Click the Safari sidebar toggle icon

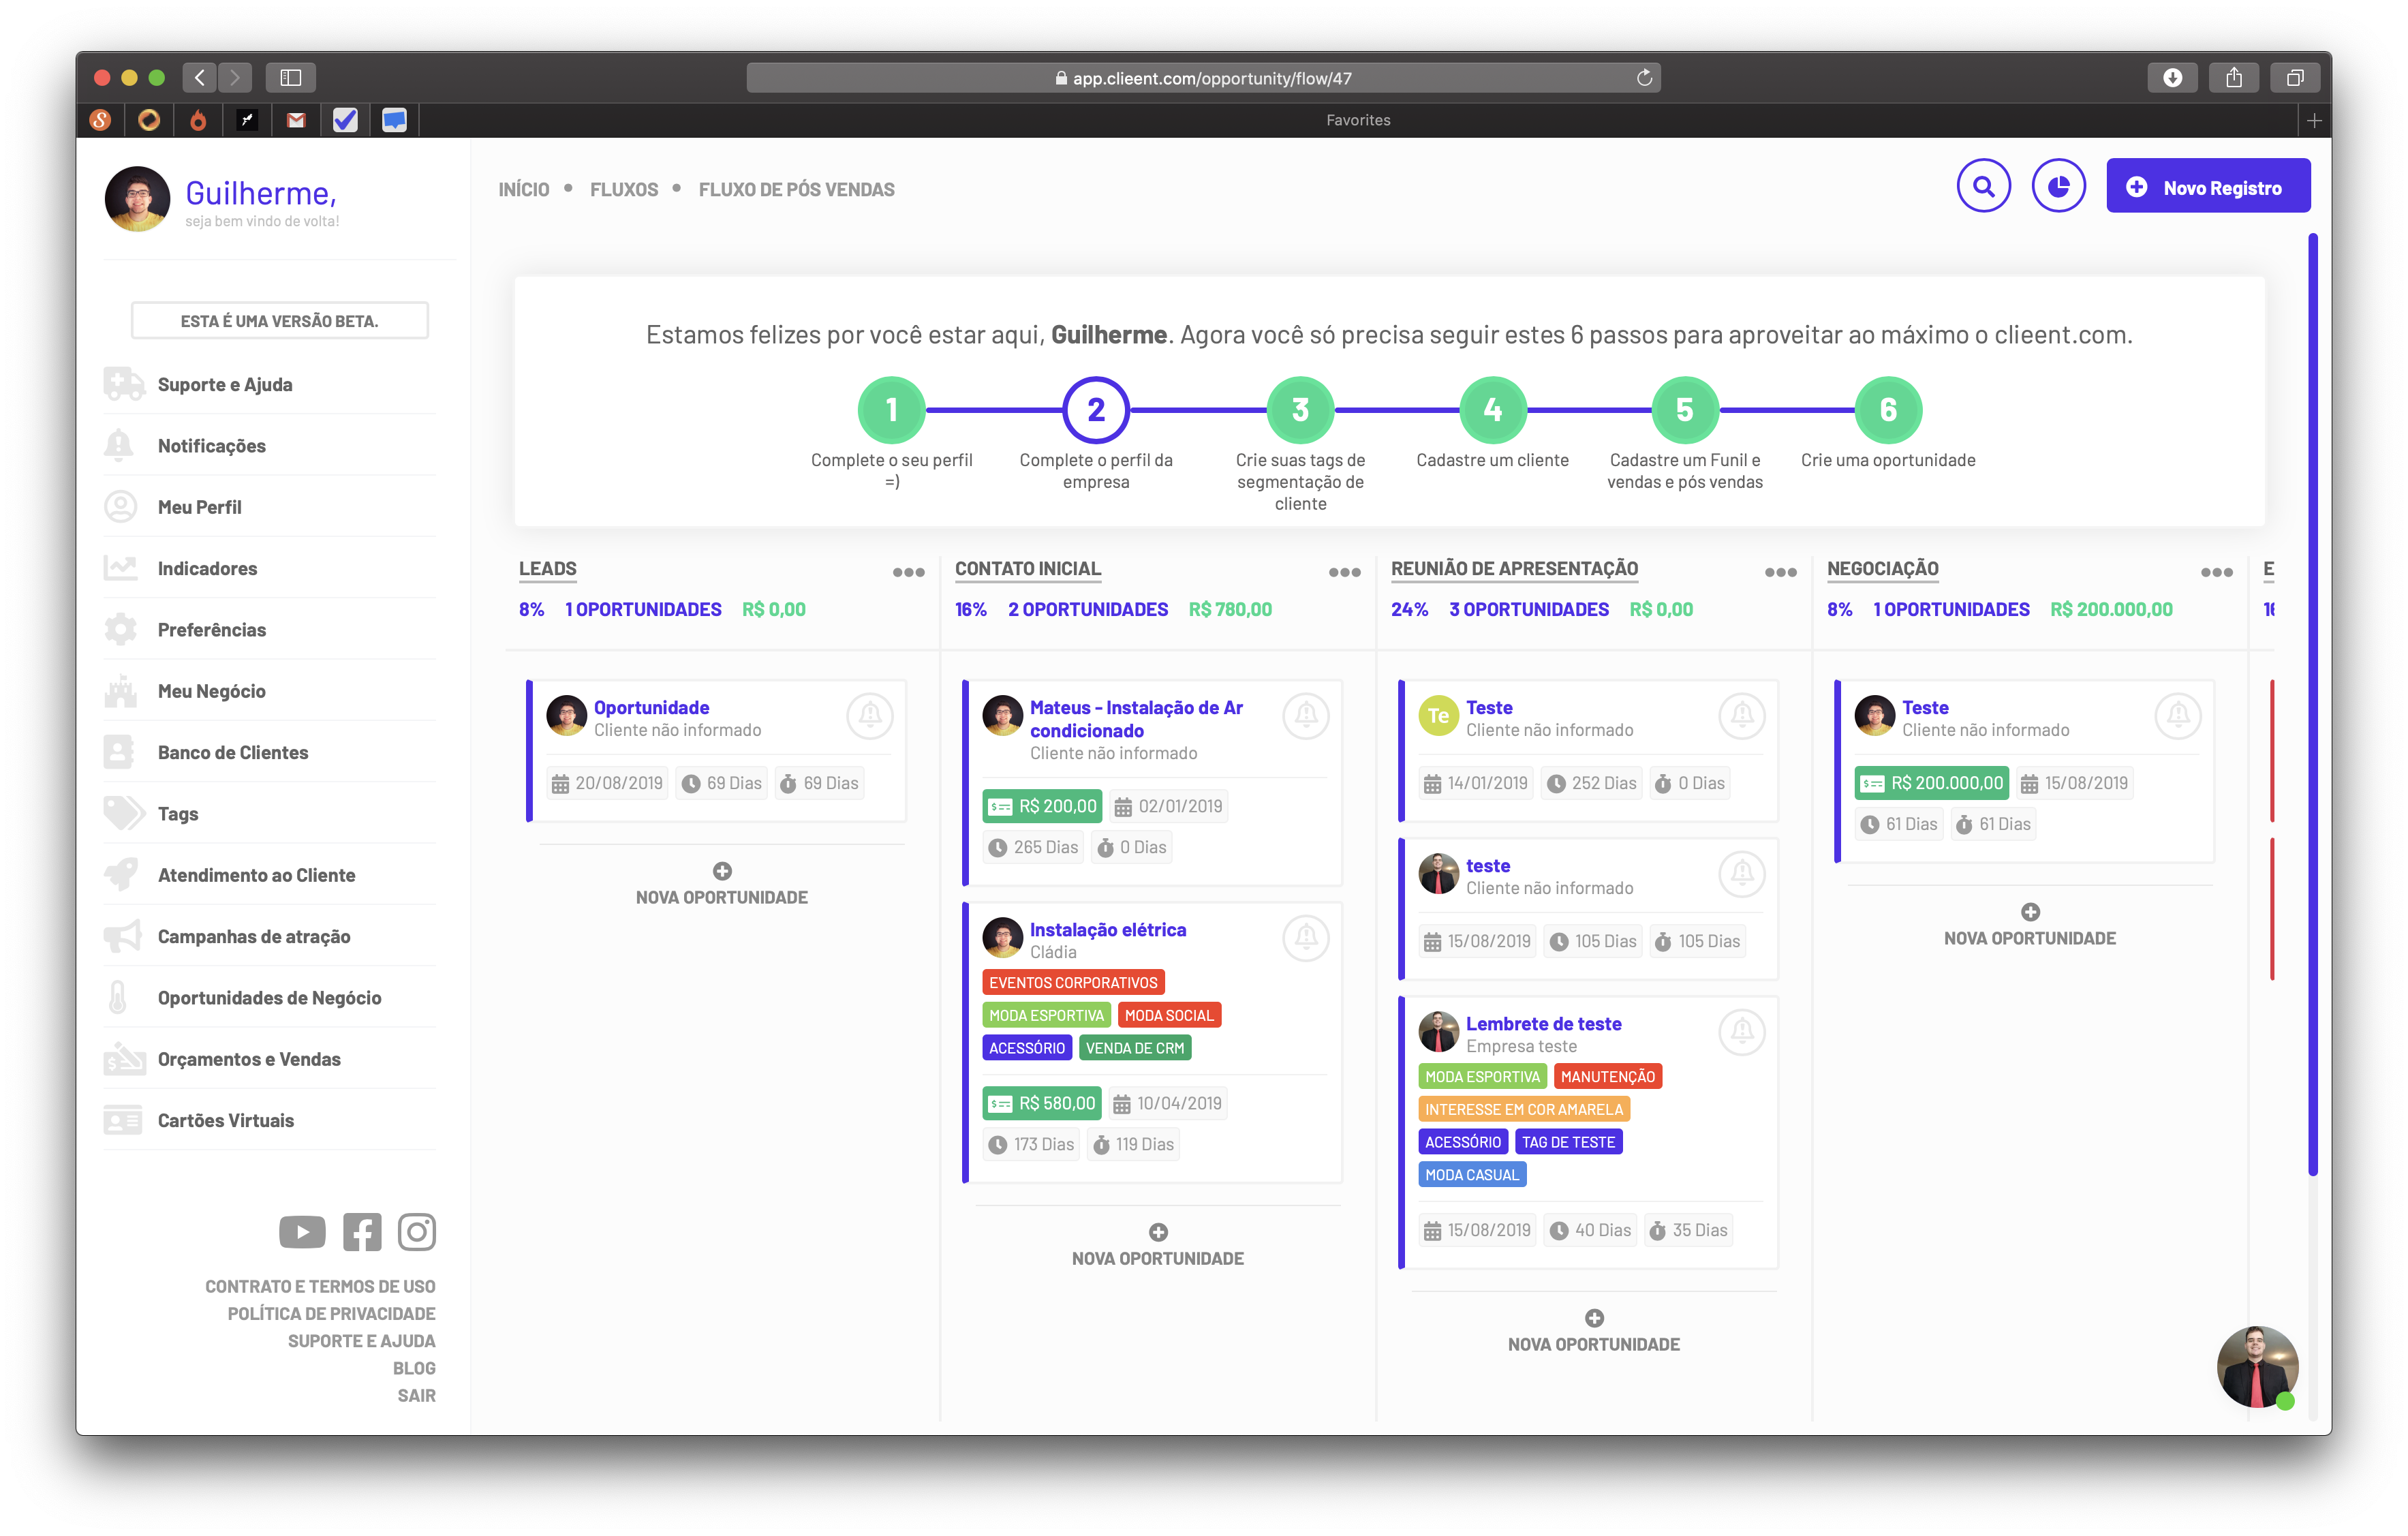coord(291,77)
